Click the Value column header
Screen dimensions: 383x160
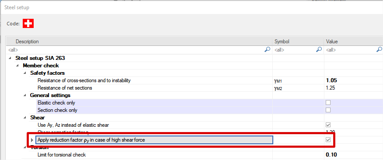(353, 42)
